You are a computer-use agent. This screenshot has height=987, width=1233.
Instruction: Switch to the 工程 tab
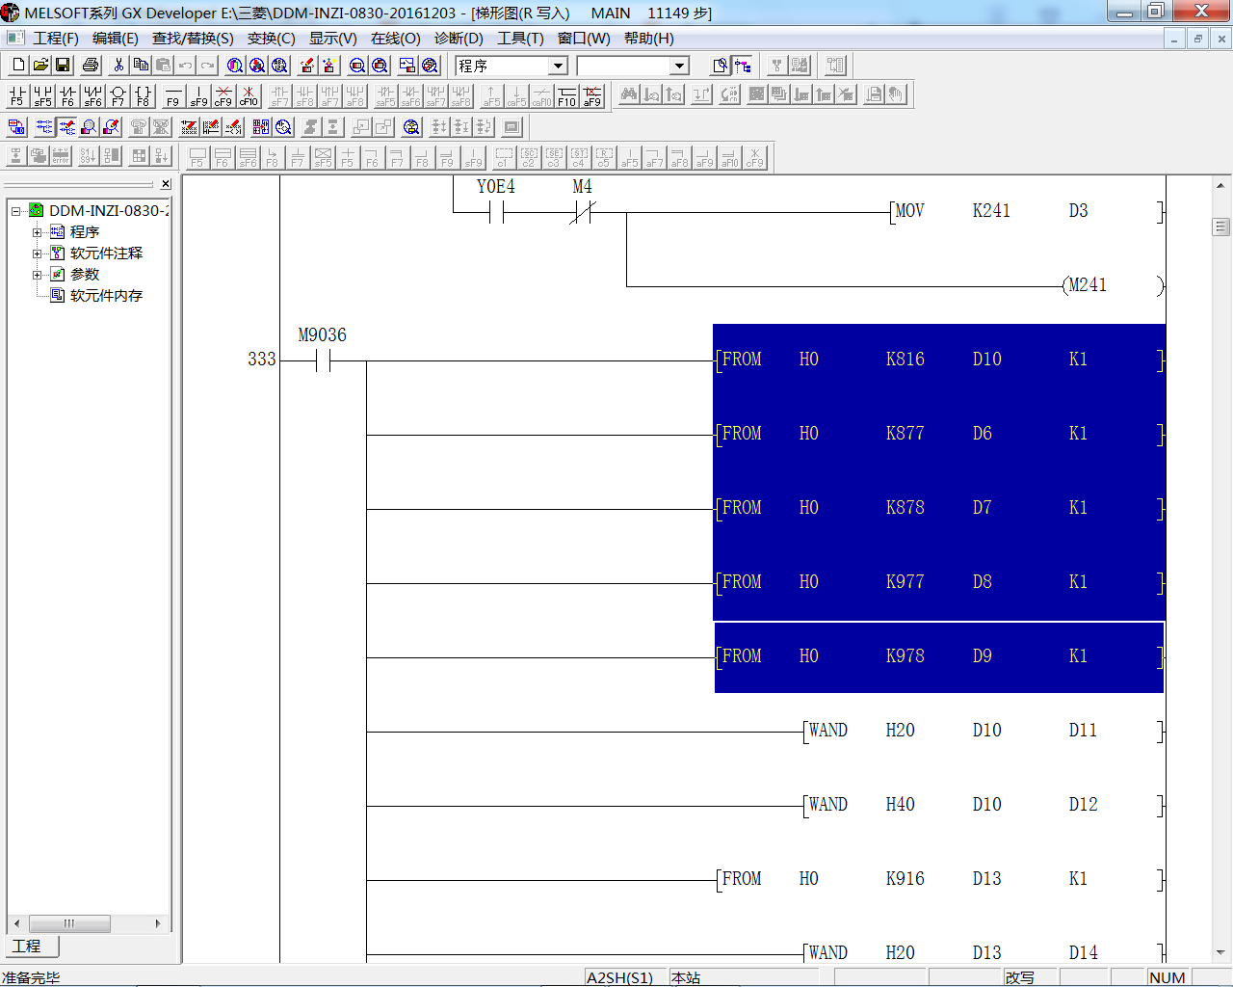[27, 947]
